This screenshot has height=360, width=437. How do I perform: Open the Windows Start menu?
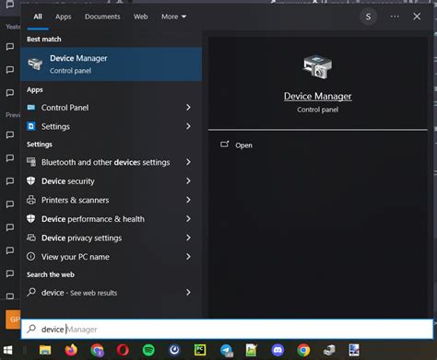(x=7, y=350)
